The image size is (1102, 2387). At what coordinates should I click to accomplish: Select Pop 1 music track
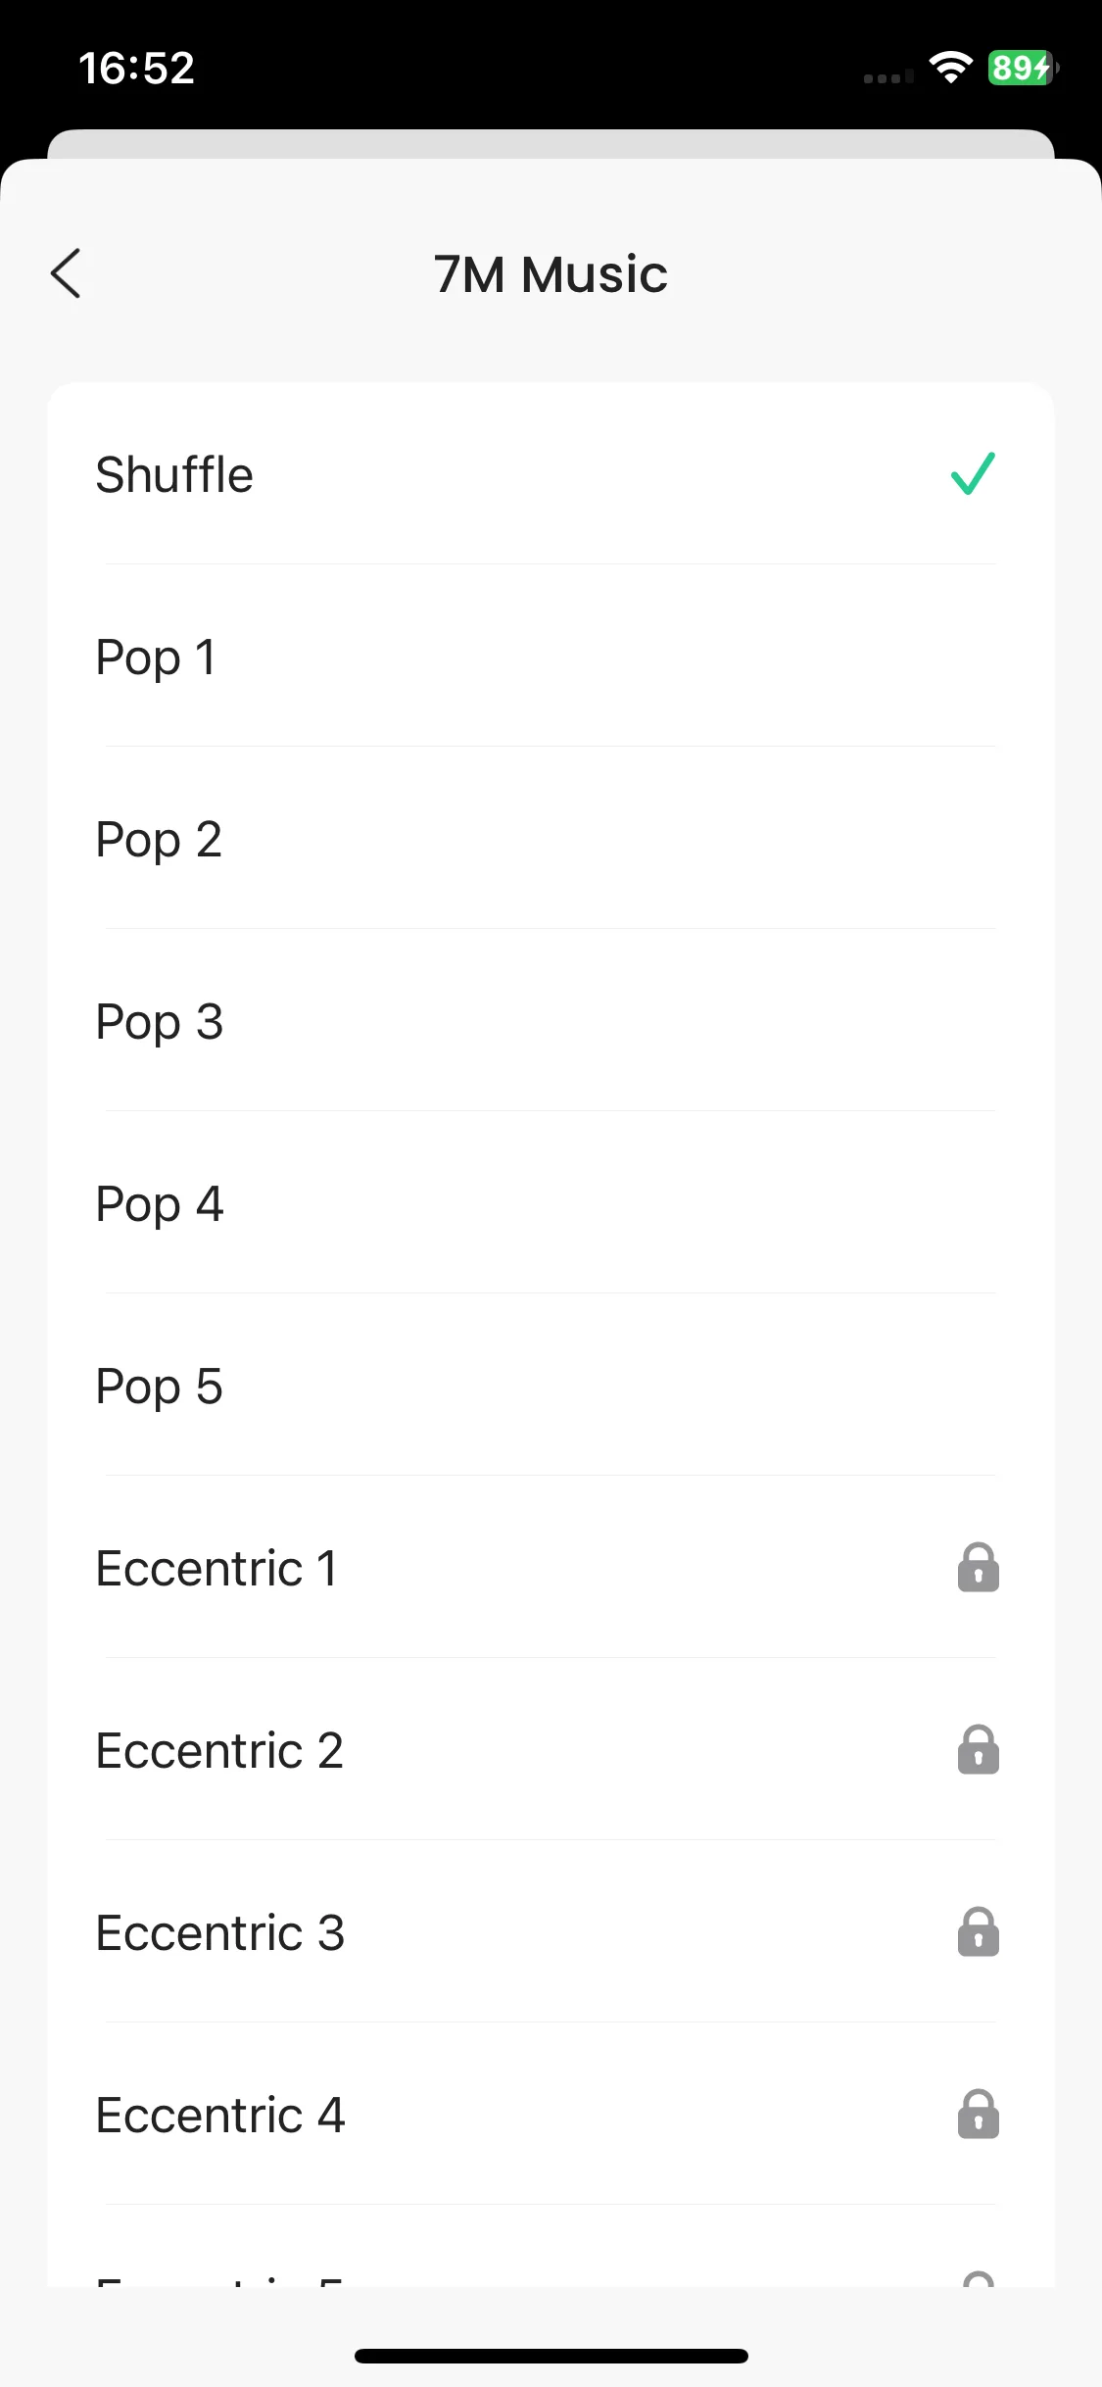click(x=156, y=657)
